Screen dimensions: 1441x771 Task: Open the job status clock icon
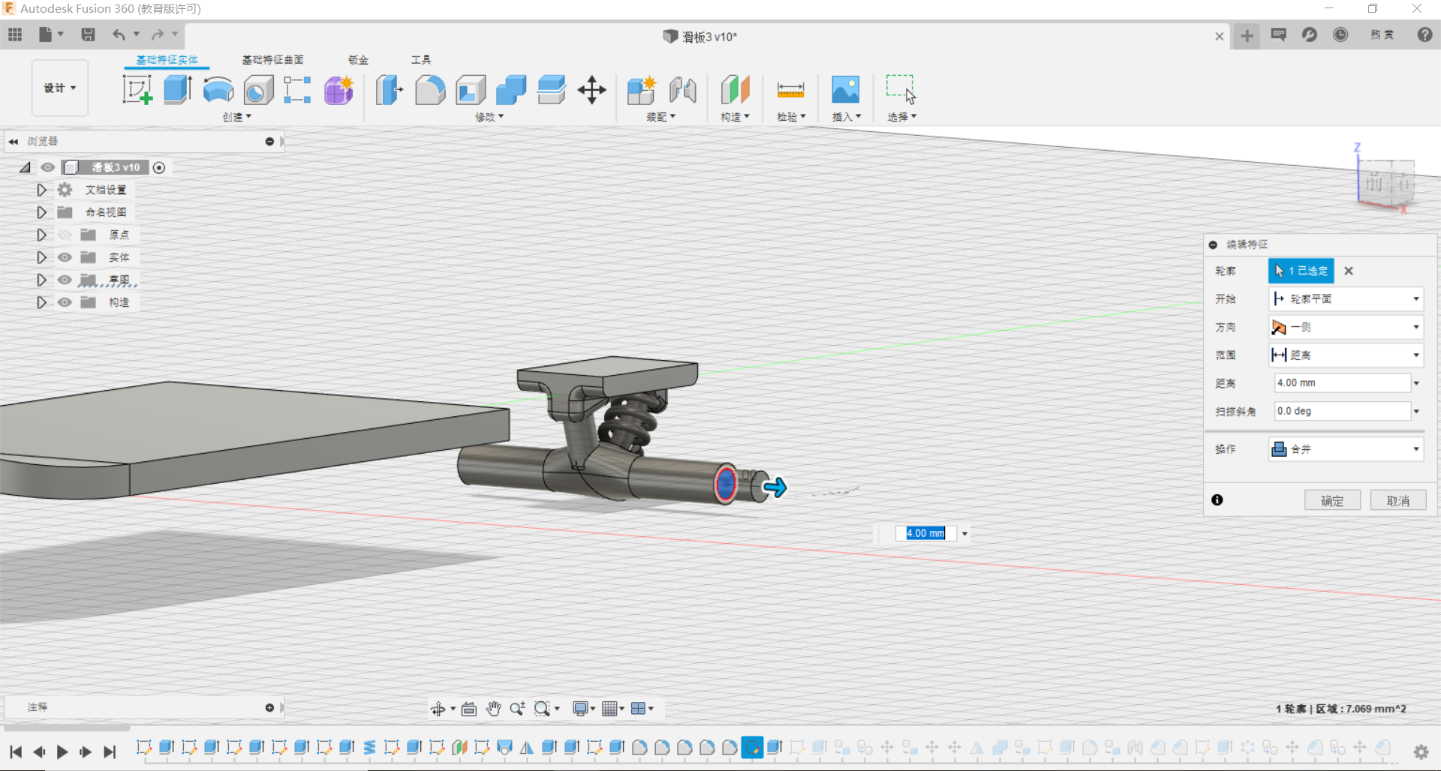(x=1340, y=34)
